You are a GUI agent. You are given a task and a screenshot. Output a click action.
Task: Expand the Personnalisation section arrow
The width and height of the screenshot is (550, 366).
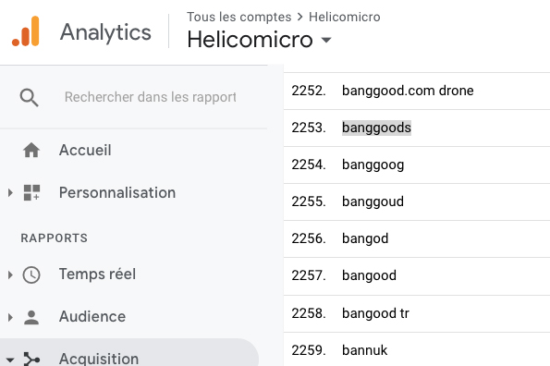click(10, 193)
